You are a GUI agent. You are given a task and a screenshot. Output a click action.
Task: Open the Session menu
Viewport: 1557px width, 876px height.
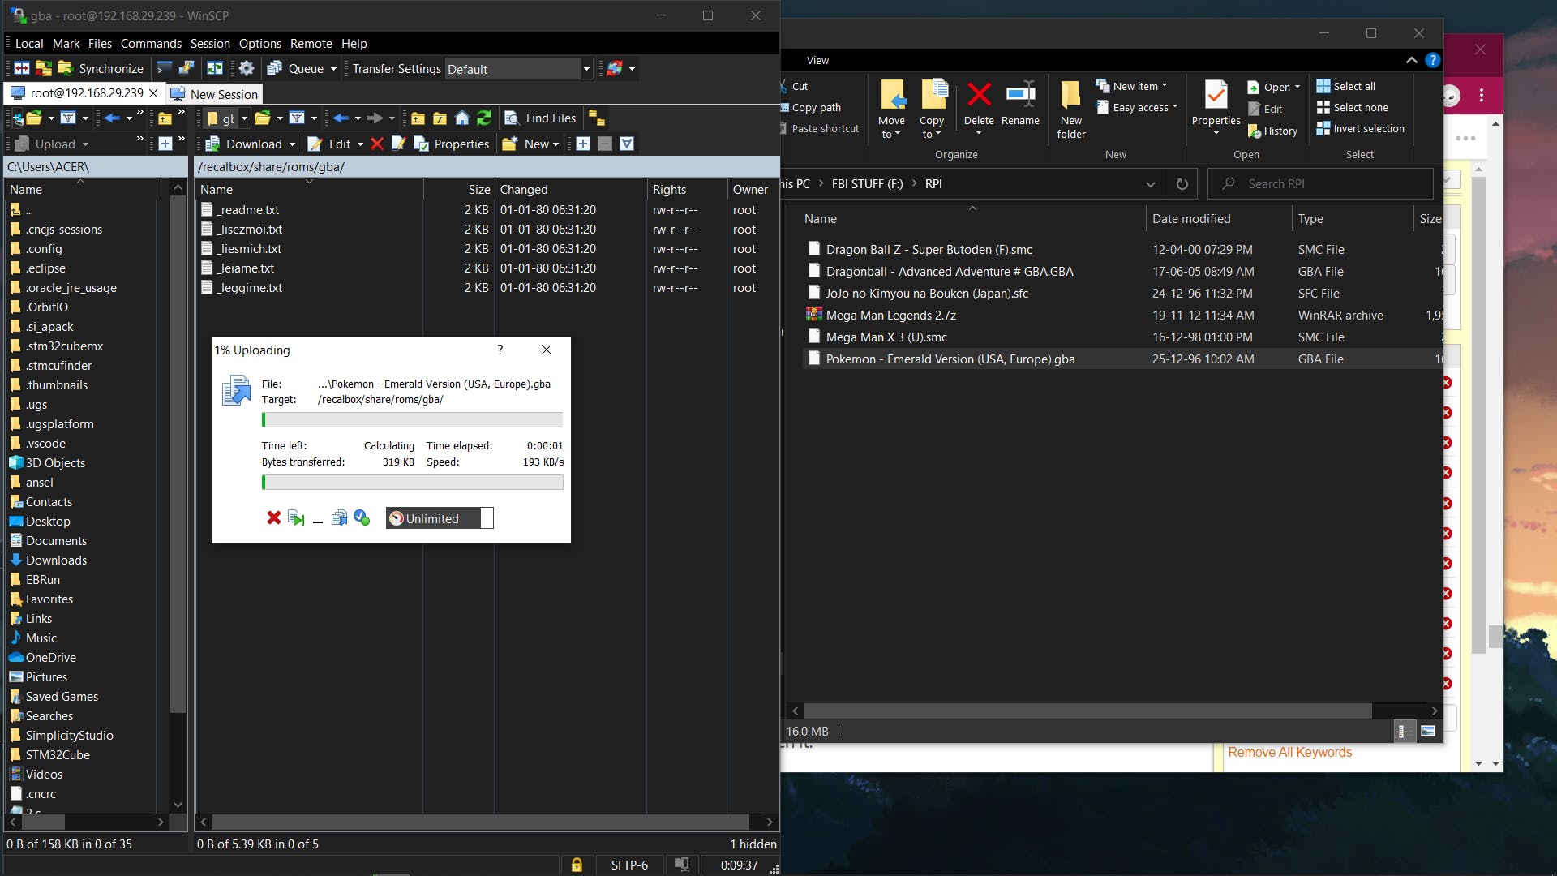(210, 44)
